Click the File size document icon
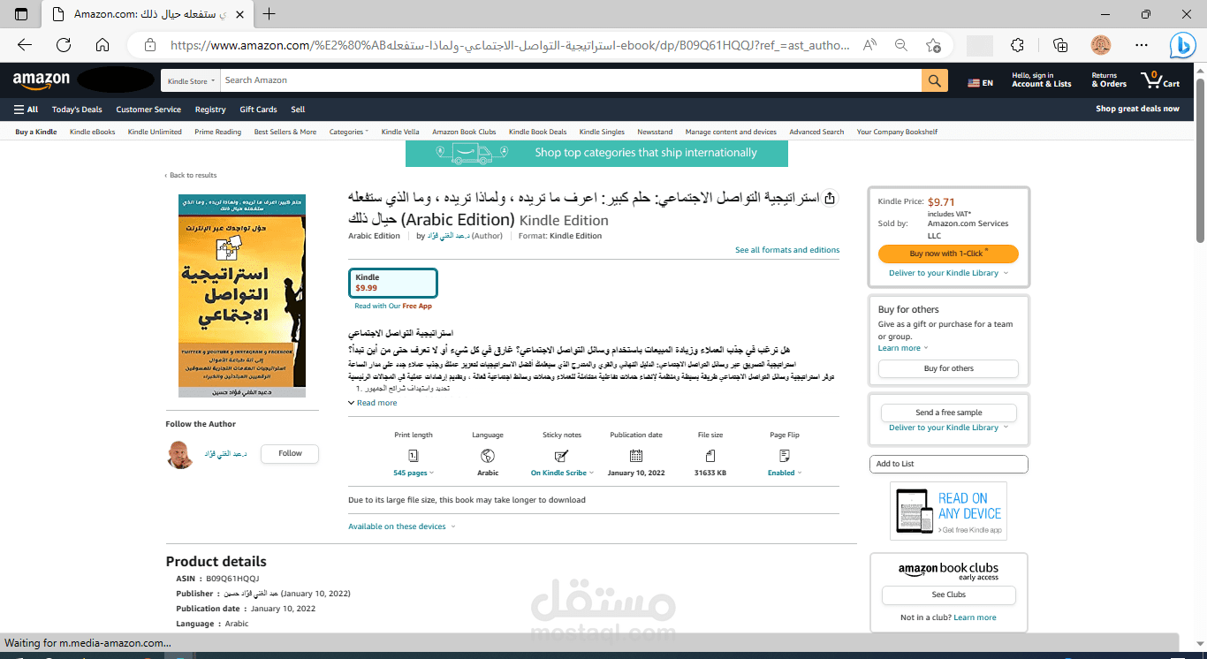This screenshot has width=1207, height=659. click(x=710, y=456)
